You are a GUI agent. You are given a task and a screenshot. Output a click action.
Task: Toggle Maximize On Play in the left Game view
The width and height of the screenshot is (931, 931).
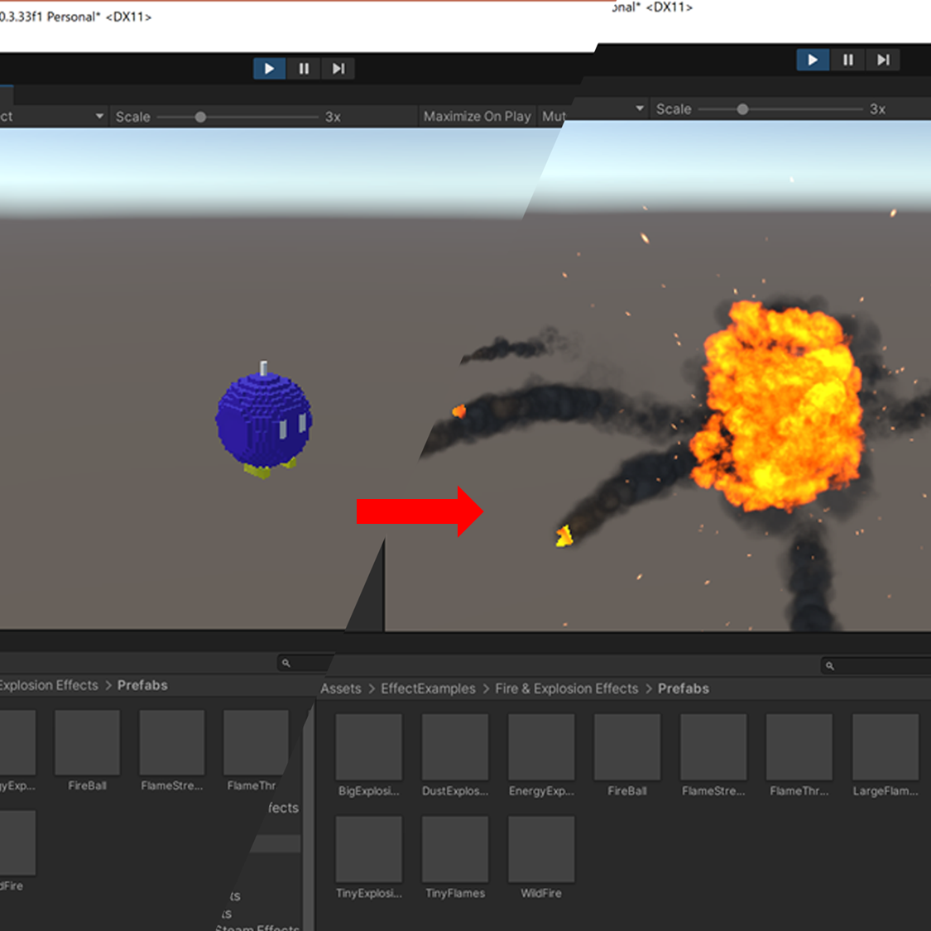[477, 117]
